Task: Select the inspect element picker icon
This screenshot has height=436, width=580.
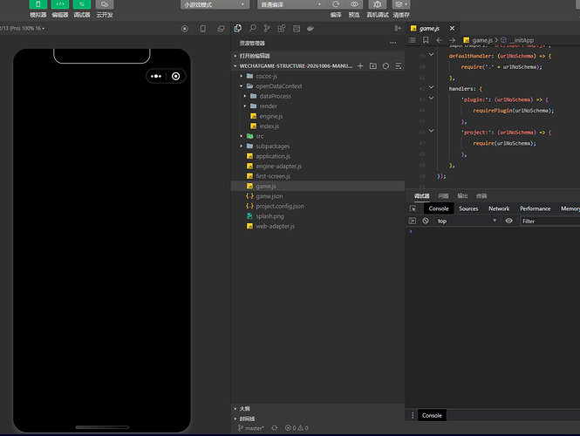Action: (413, 208)
